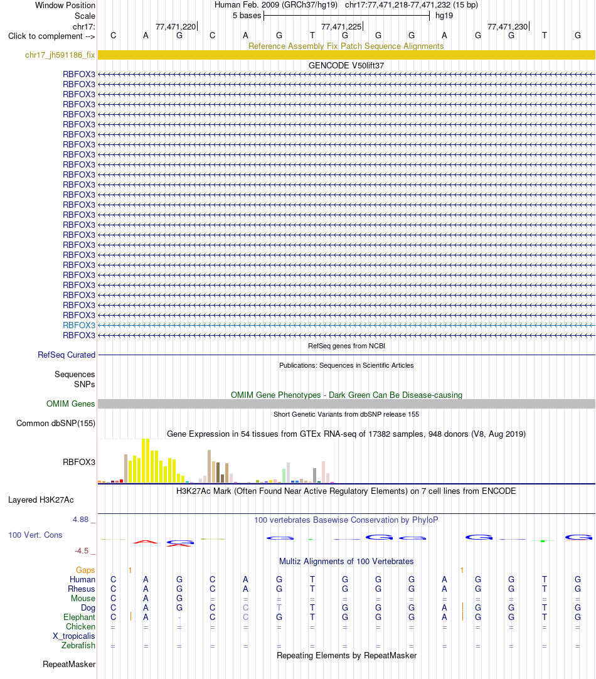Screen dimensions: 596x679
Task: Open 'OMIM Gene Phenotypes - Dark Green' track title
Action: pos(346,395)
